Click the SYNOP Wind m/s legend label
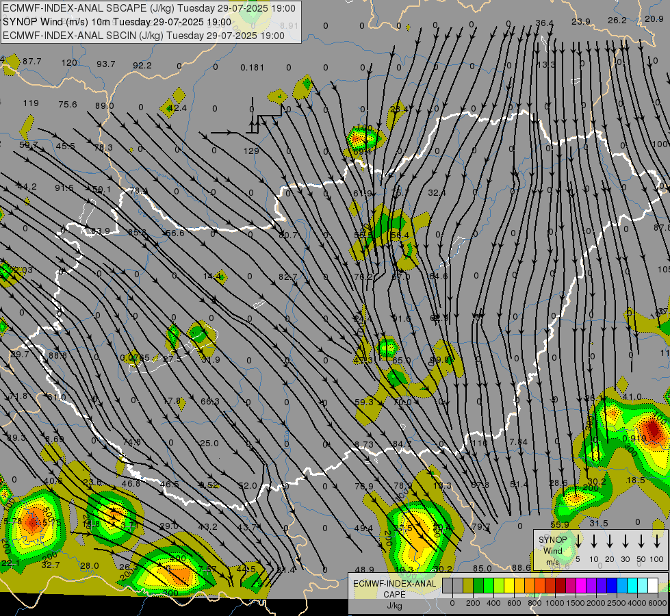The width and height of the screenshot is (670, 616). 552,550
